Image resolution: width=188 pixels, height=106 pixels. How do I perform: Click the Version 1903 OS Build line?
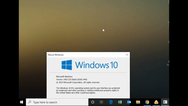(x=72, y=79)
